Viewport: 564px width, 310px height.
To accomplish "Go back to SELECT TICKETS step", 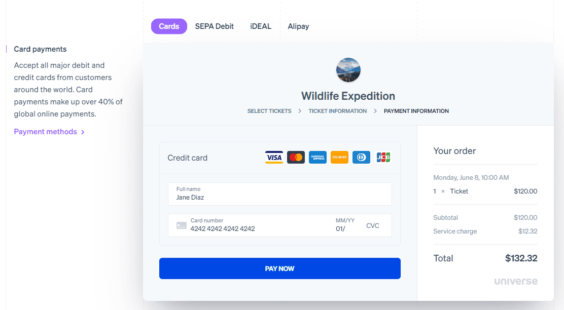I will coord(269,111).
